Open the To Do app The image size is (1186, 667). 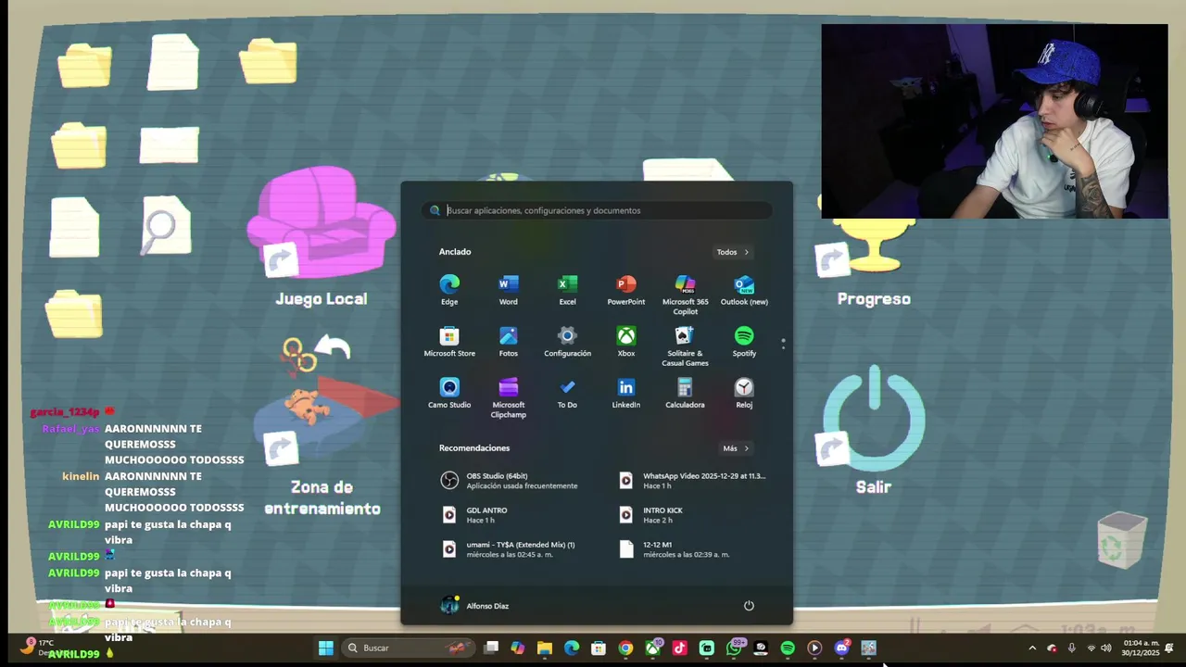click(x=567, y=394)
